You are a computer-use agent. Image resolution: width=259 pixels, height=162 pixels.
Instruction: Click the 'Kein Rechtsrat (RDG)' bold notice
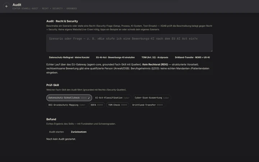[x=155, y=64]
